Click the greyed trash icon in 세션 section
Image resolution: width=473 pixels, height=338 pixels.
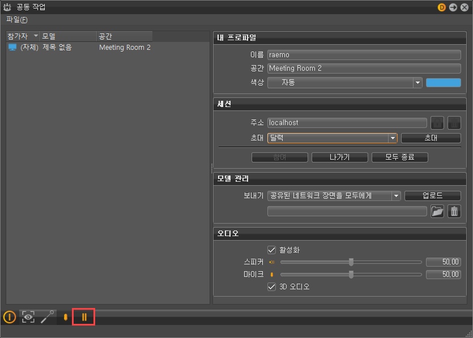click(454, 123)
